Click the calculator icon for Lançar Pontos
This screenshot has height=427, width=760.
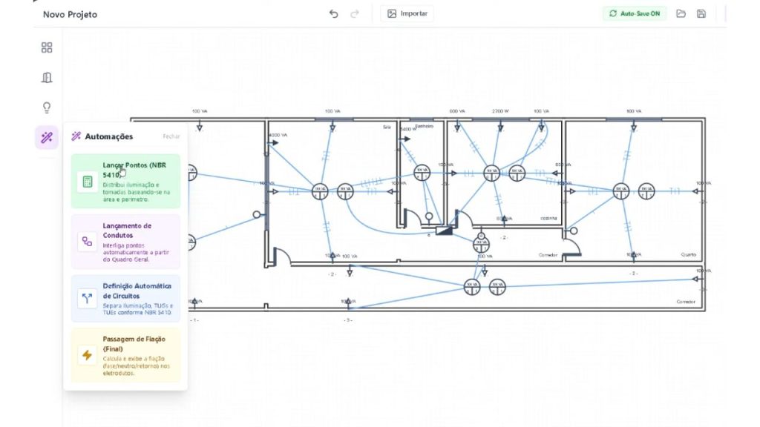click(x=88, y=182)
